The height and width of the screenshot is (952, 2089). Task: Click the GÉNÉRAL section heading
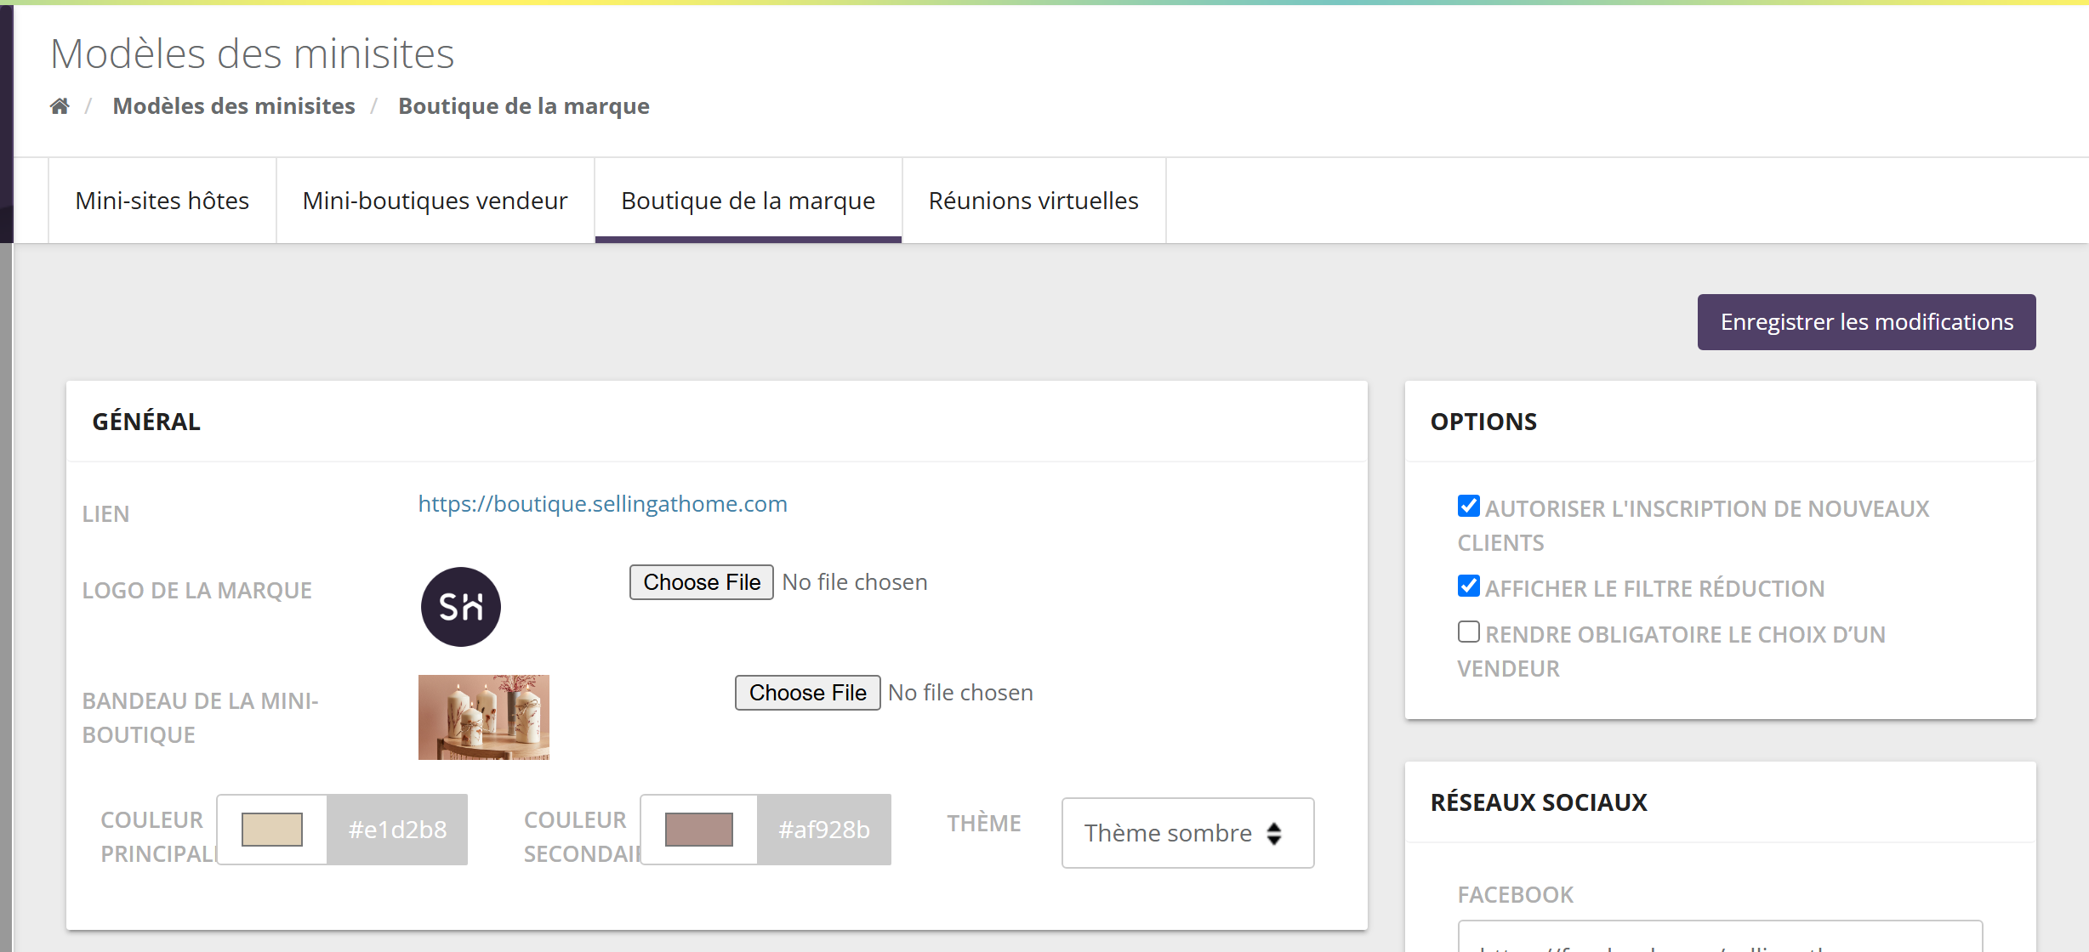click(x=146, y=422)
